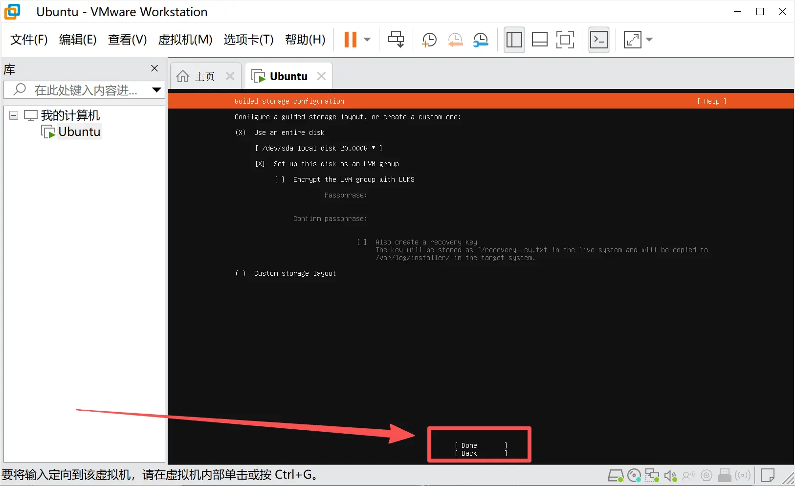795x486 pixels.
Task: Click the CD/DVD drive status icon
Action: tap(634, 475)
